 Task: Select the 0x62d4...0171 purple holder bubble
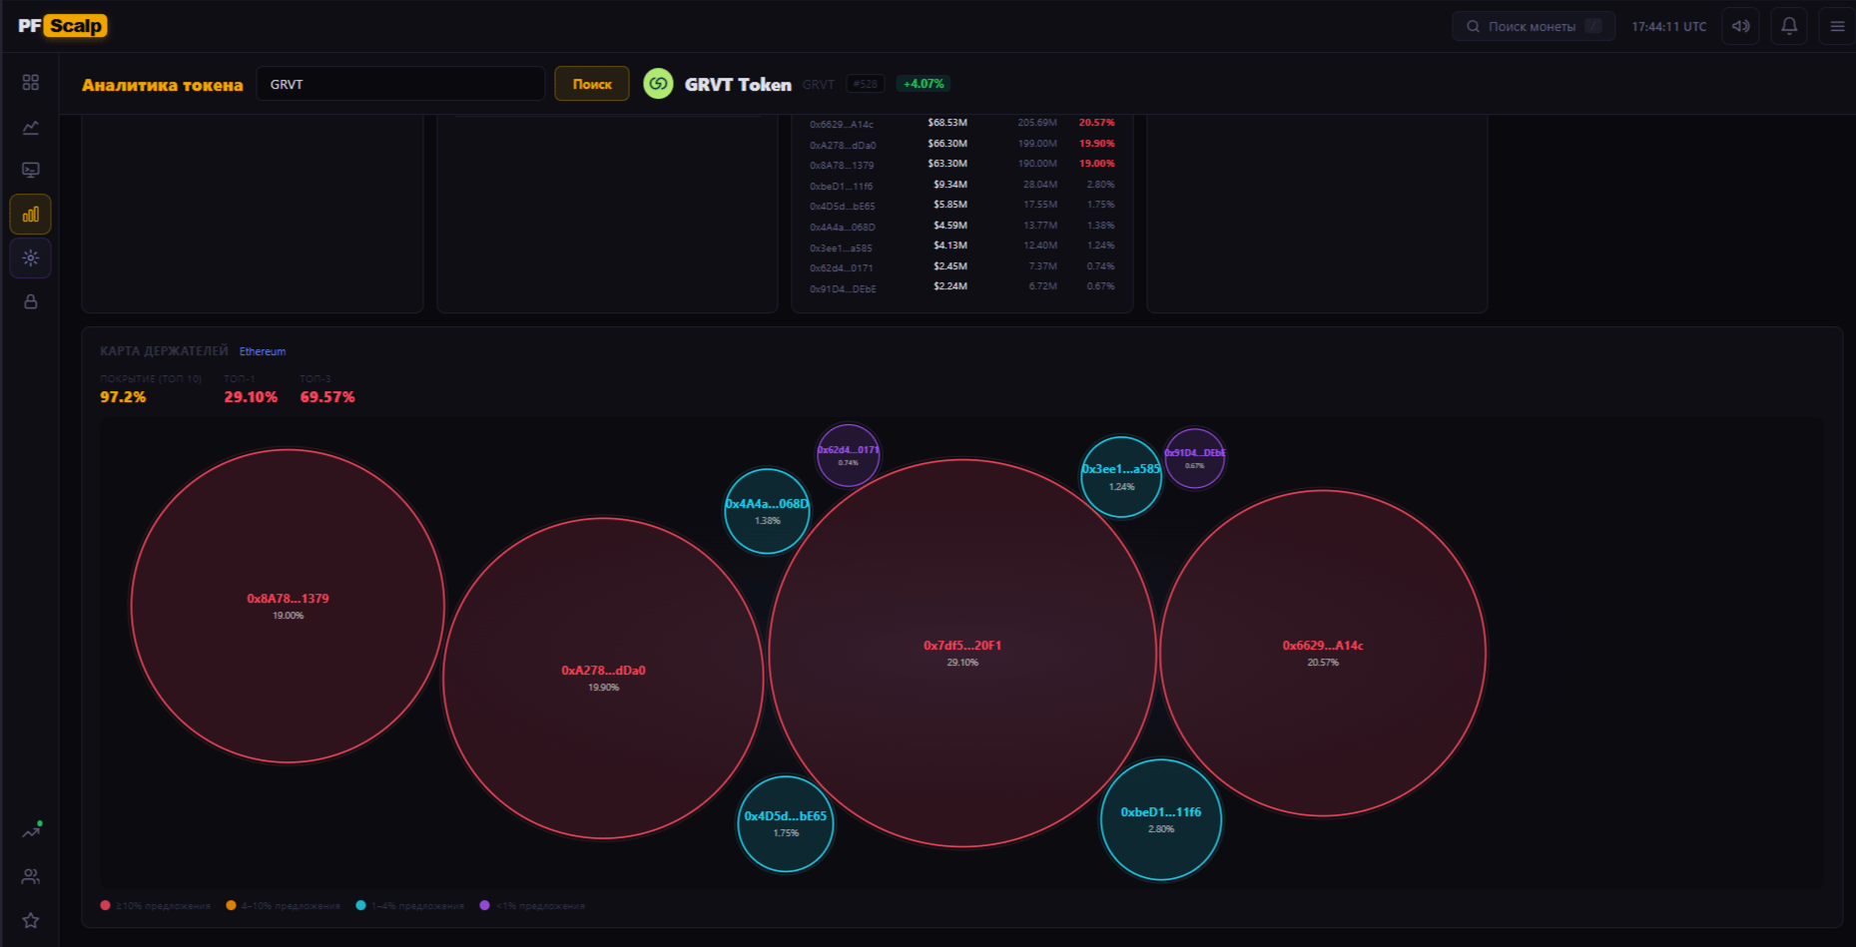point(849,455)
